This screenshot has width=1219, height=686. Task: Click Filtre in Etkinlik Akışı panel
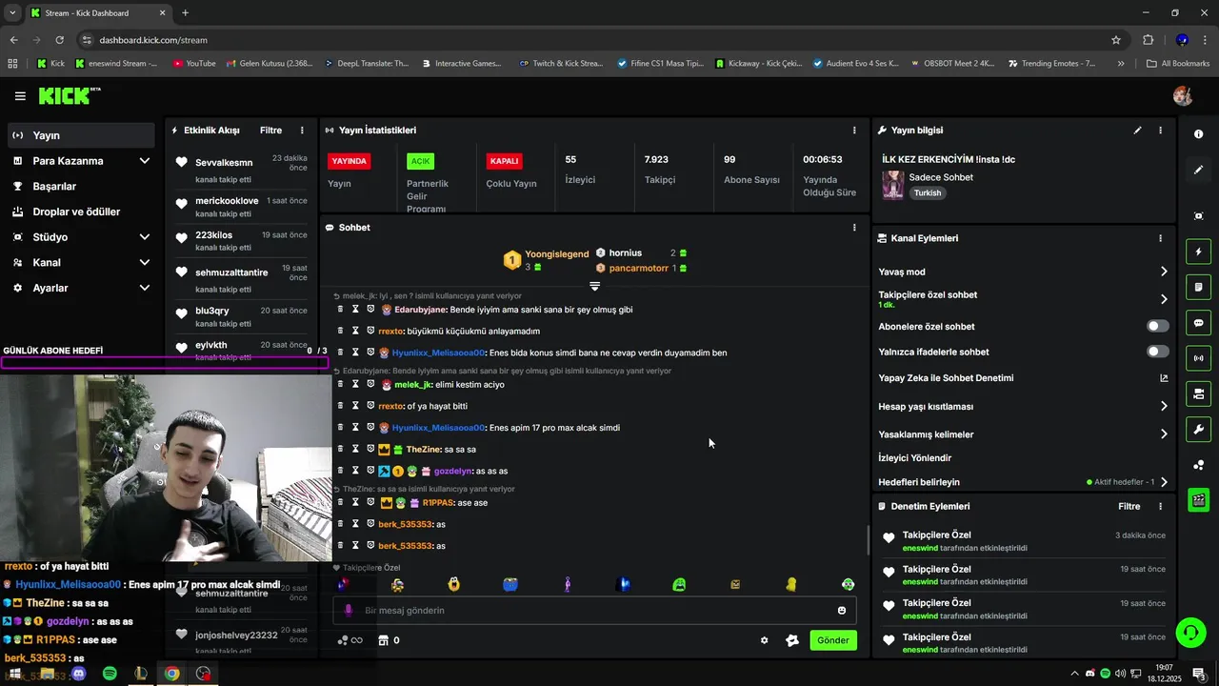[270, 131]
